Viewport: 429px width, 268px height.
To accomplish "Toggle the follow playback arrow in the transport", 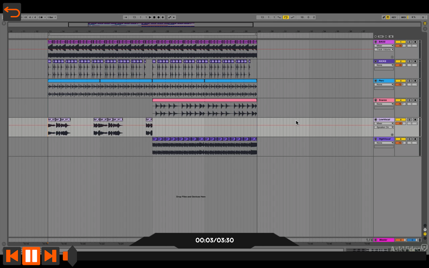I will point(126,17).
